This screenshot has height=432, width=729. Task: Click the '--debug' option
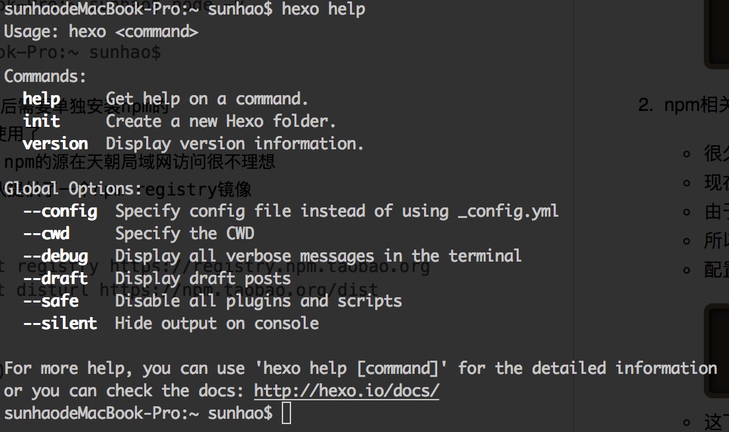(x=56, y=256)
